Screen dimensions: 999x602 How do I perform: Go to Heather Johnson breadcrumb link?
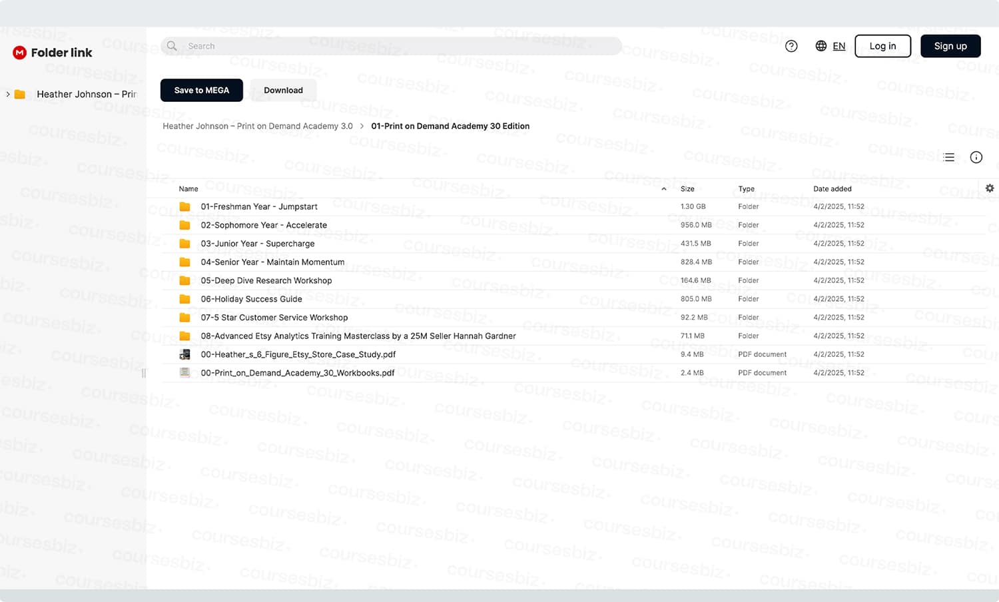[x=258, y=126]
